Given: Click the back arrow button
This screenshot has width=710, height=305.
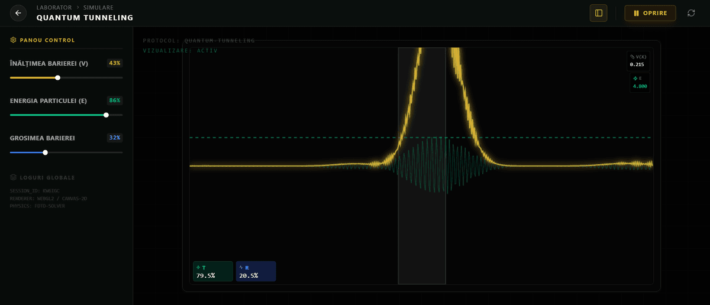Looking at the screenshot, I should 18,13.
